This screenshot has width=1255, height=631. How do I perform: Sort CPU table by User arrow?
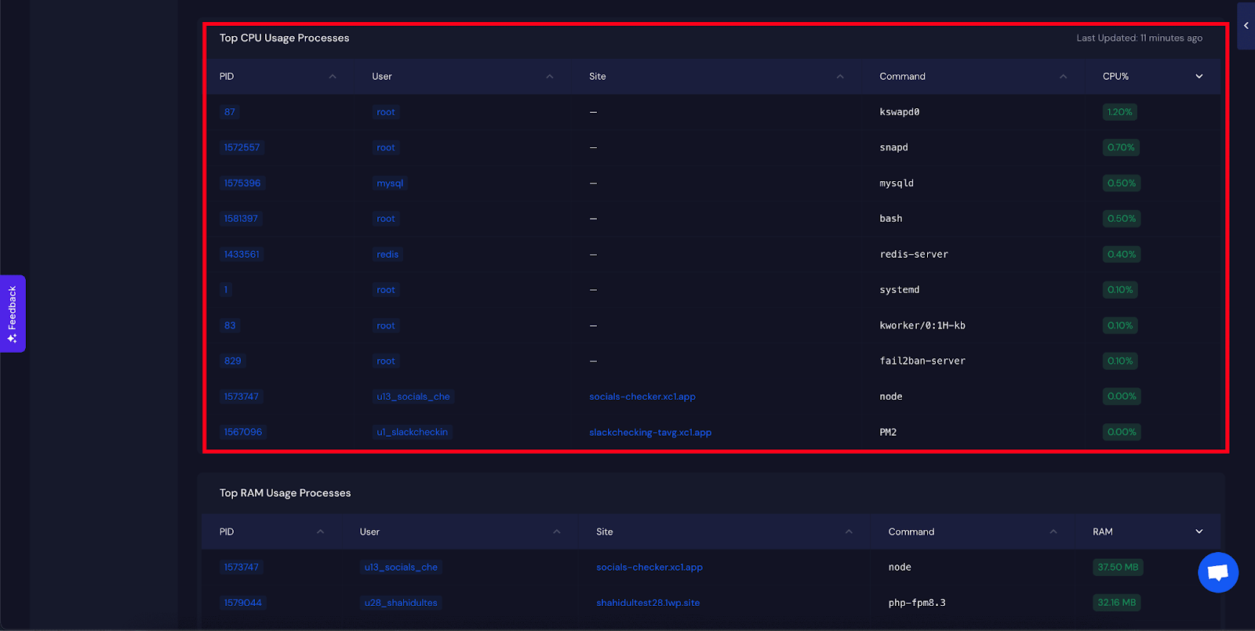coord(549,77)
